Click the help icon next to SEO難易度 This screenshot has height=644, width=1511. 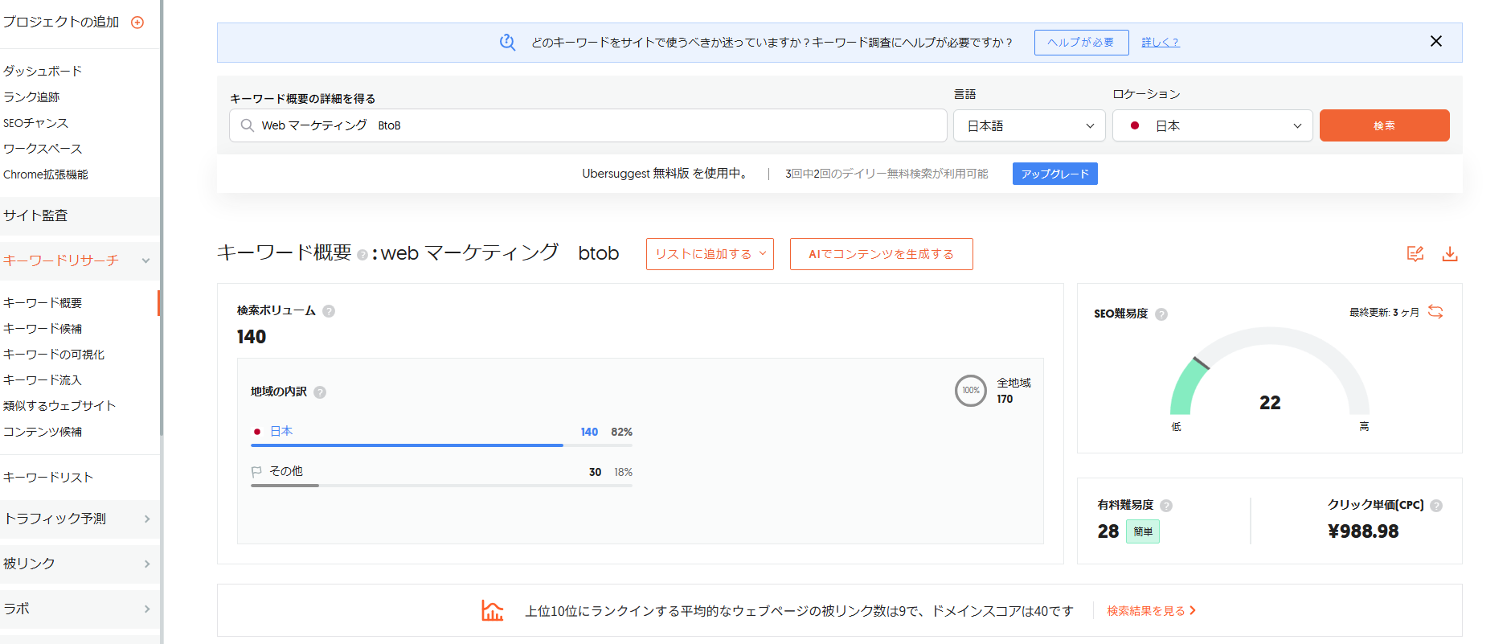1161,314
